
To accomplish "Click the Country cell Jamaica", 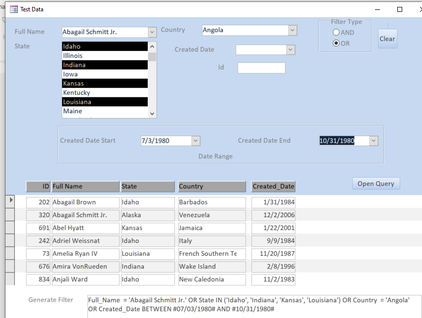I will click(212, 228).
